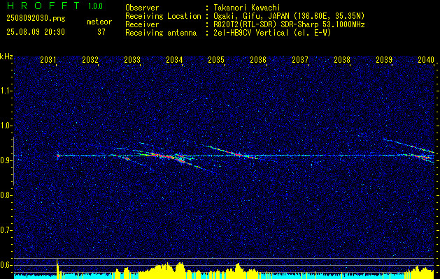The image size is (440, 279).
Task: Click receiver R820T2(RTL-SDR) SDR-Sharp 53.1000MHz
Action: point(289,24)
